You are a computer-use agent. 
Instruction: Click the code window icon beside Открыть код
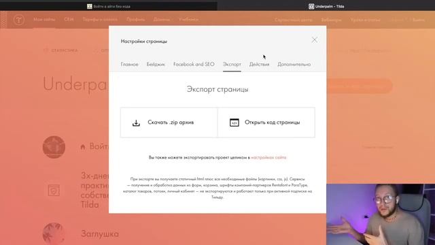tap(234, 122)
